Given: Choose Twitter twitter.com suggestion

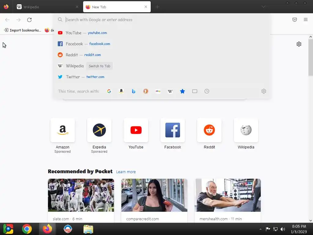Looking at the screenshot, I should tap(162, 77).
